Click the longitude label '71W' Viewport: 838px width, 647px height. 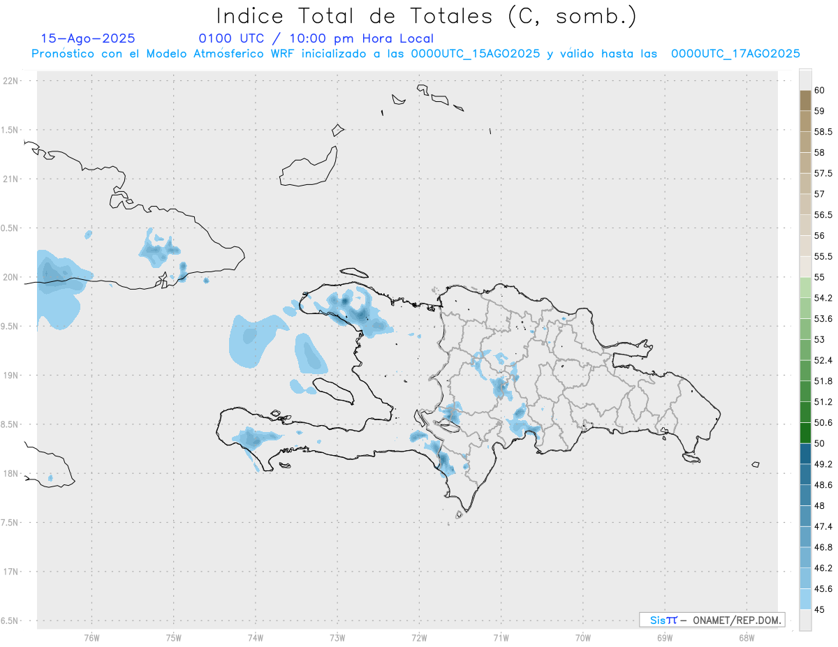[x=501, y=638]
